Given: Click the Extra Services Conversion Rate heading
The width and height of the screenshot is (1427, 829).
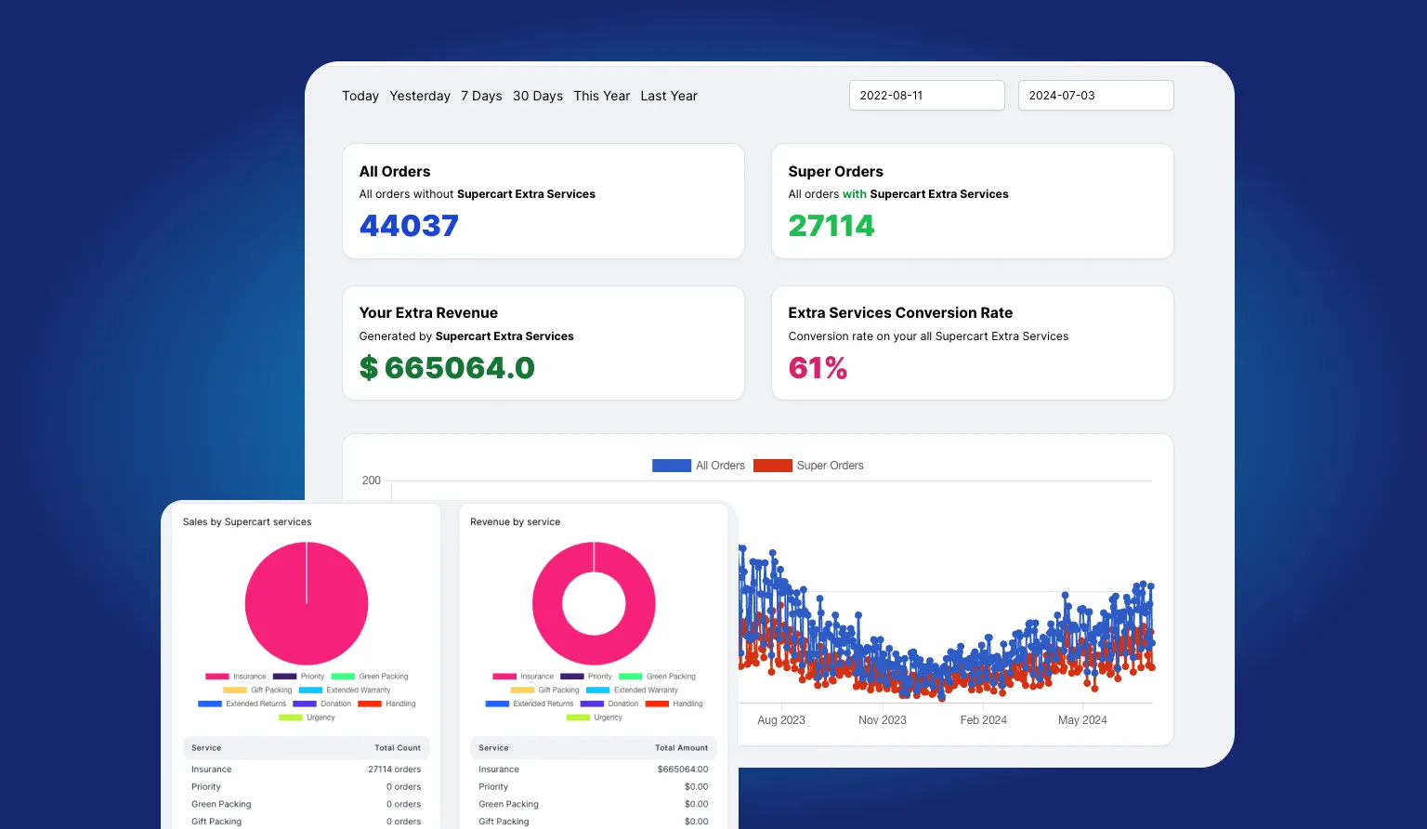Looking at the screenshot, I should (x=900, y=313).
